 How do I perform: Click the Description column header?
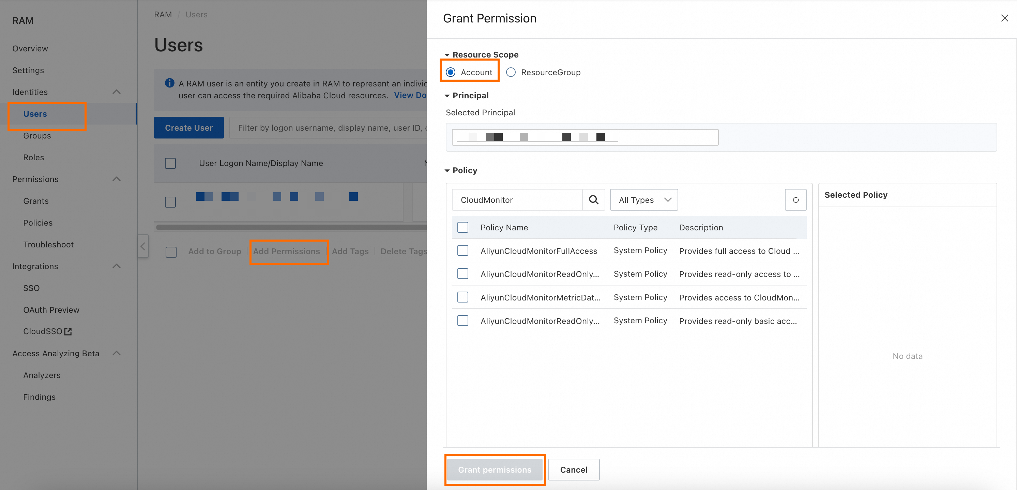click(701, 227)
